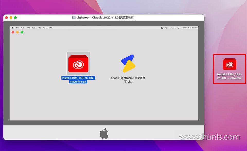Minimize the Lightroom Classic 2022 window
The image size is (247, 151).
coord(11,18)
